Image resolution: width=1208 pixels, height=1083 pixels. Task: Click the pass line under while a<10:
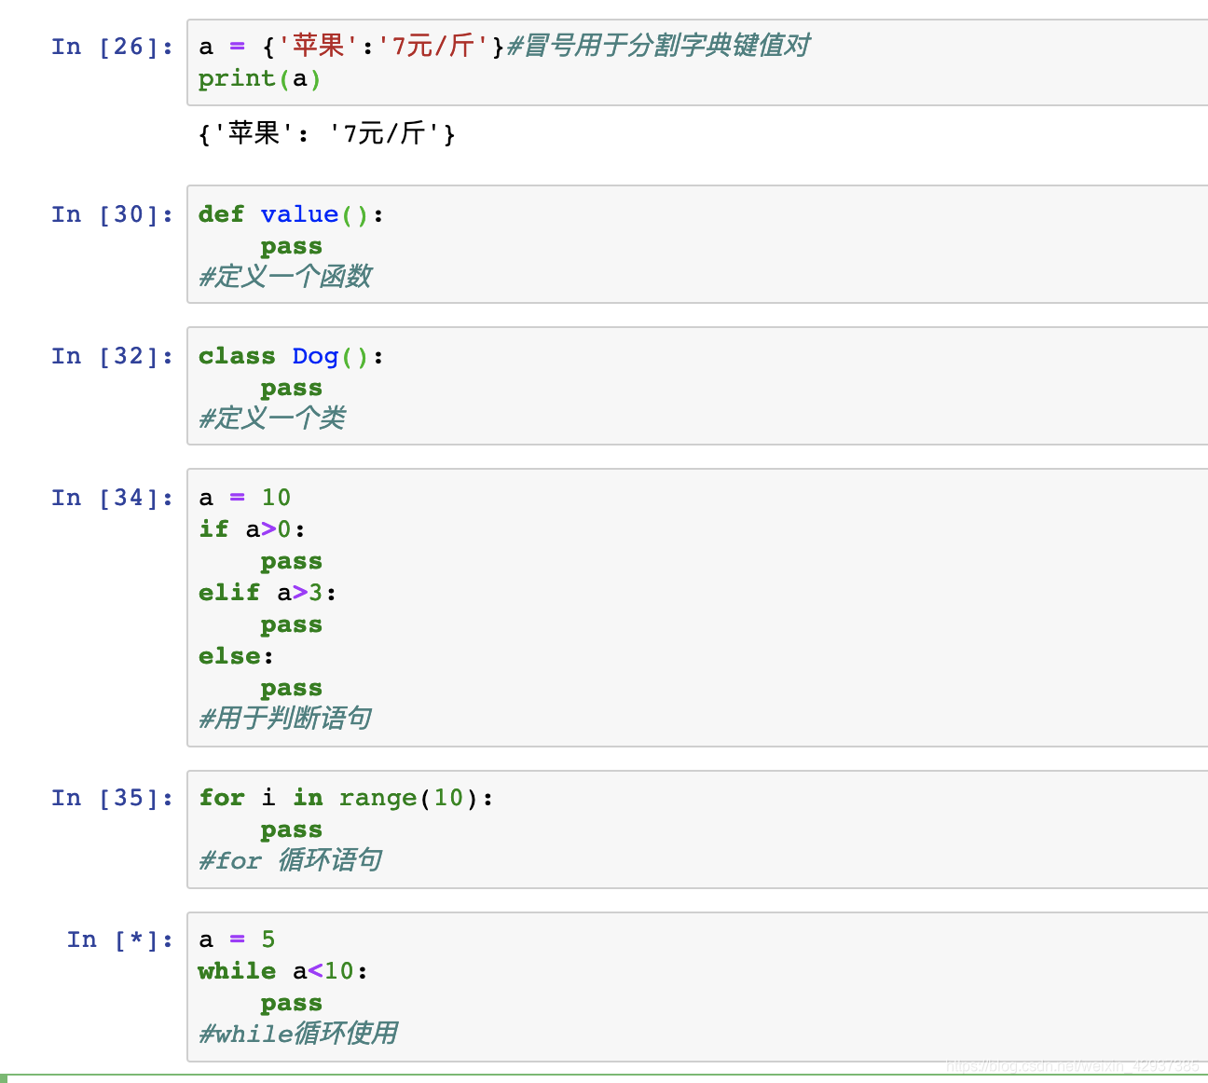coord(292,1004)
